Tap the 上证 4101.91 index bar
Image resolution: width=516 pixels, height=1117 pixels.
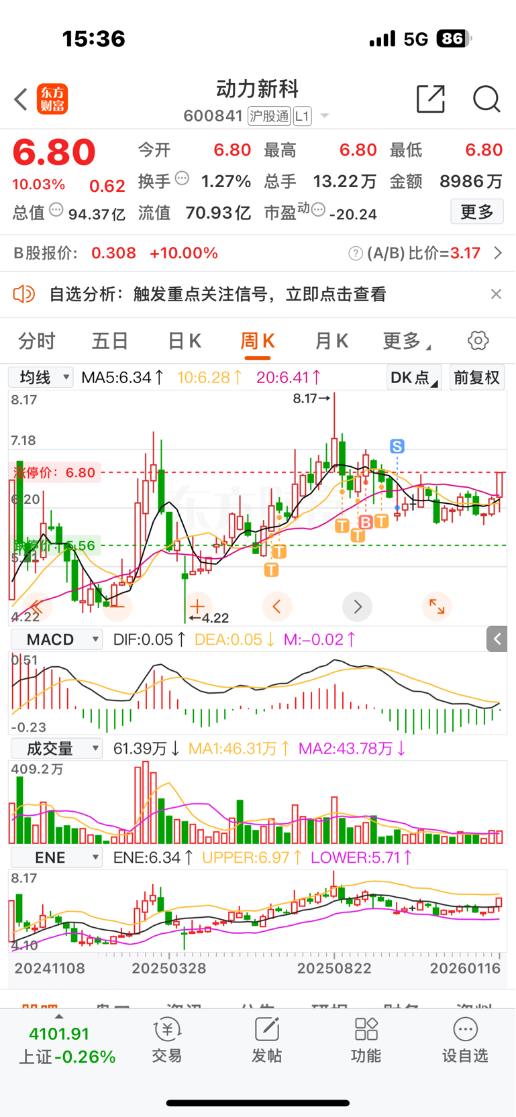(x=67, y=1045)
